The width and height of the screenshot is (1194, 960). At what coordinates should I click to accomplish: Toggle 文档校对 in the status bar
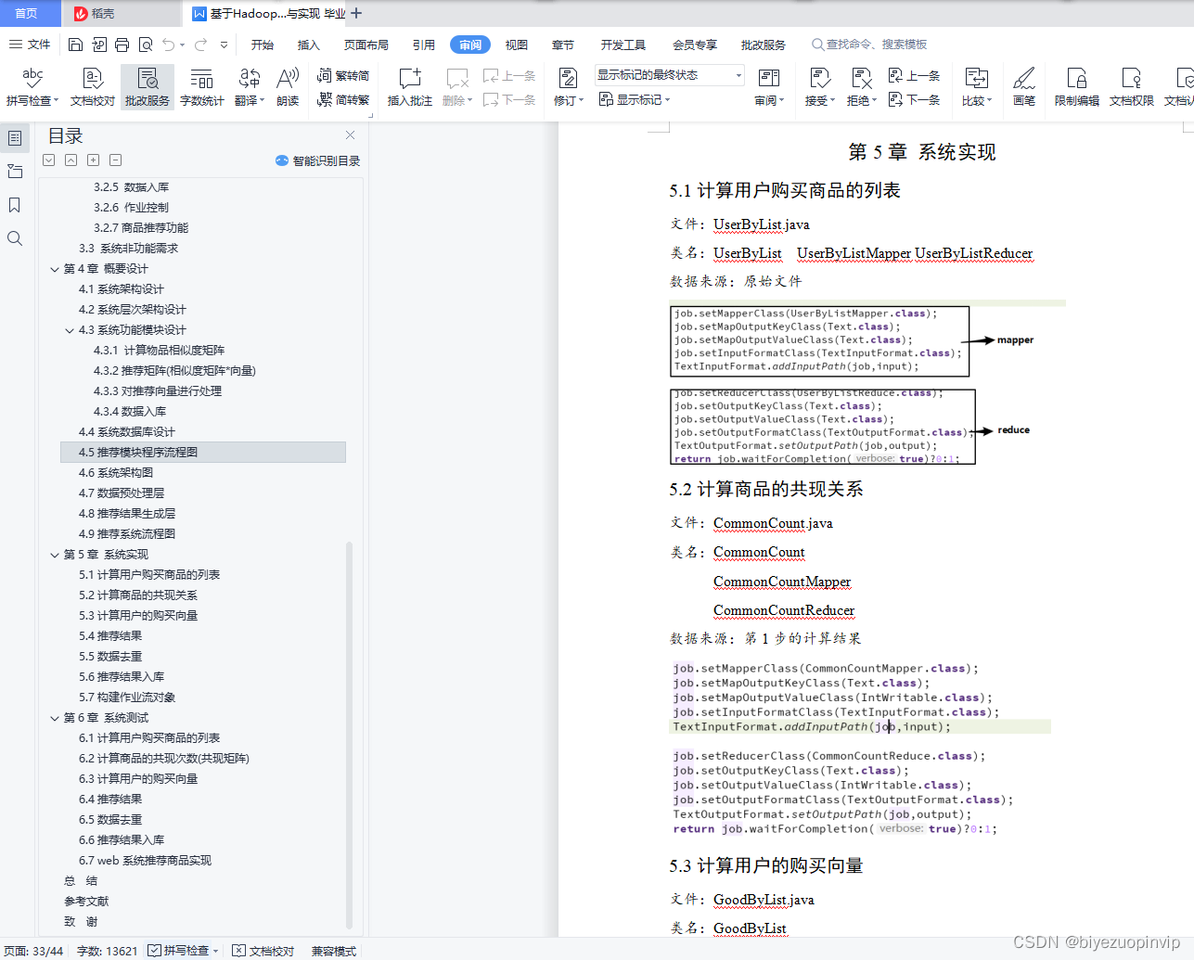[263, 951]
